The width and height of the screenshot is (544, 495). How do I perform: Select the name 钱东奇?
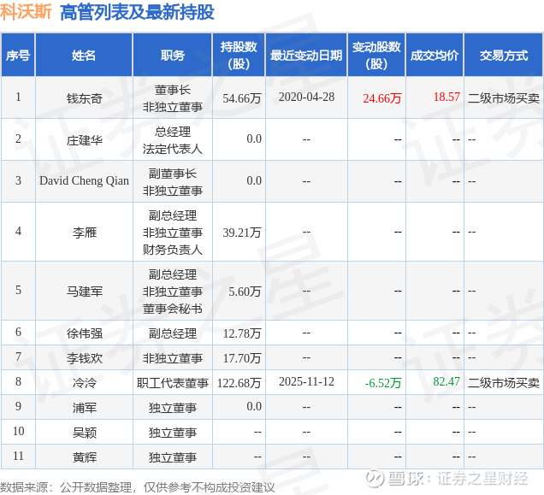click(85, 98)
